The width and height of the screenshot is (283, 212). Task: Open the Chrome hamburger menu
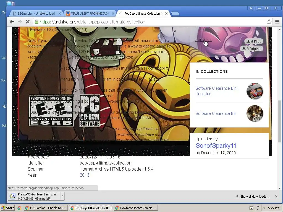[x=277, y=22]
